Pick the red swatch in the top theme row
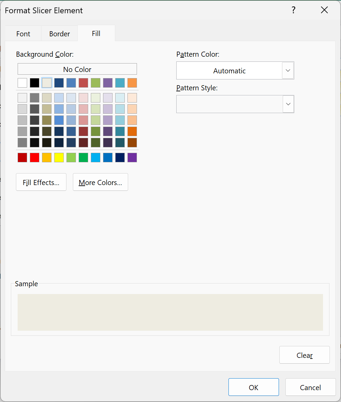341x402 pixels. [83, 83]
